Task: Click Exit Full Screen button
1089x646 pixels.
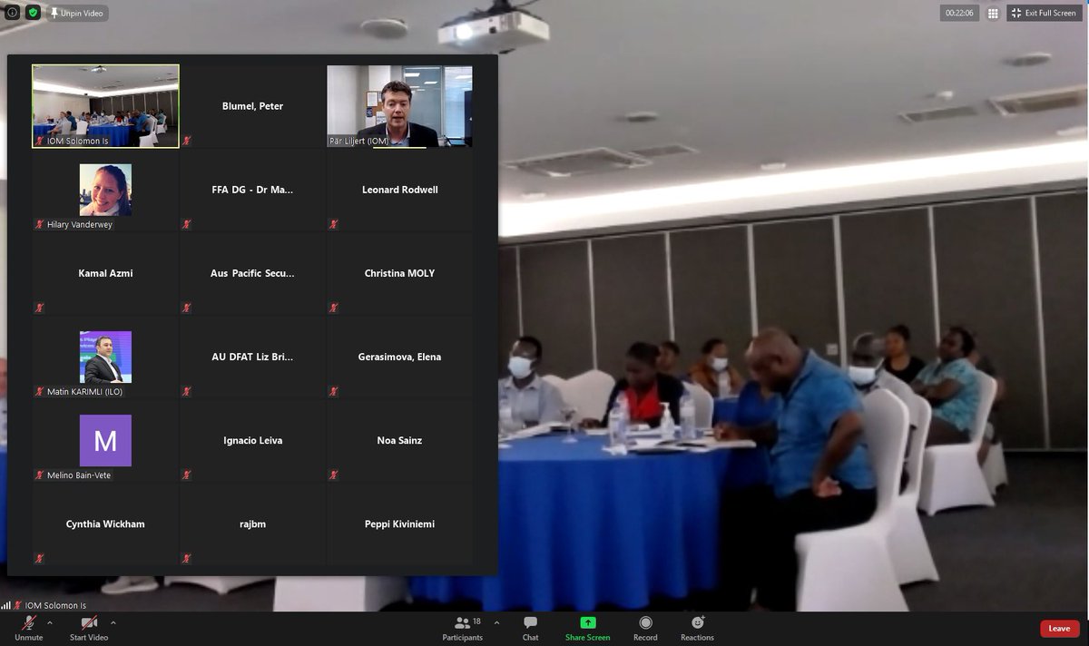Action: pyautogui.click(x=1044, y=14)
